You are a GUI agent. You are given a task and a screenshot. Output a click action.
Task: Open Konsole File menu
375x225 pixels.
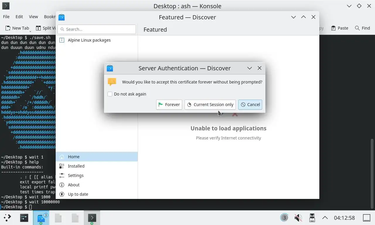click(6, 17)
